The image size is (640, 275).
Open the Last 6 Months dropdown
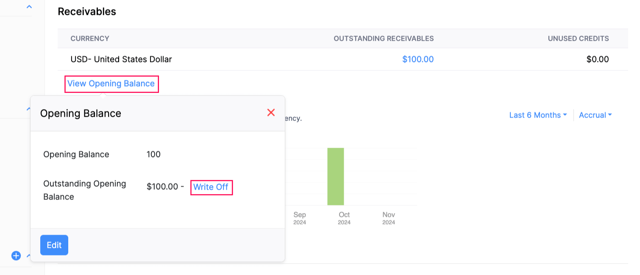coord(538,115)
